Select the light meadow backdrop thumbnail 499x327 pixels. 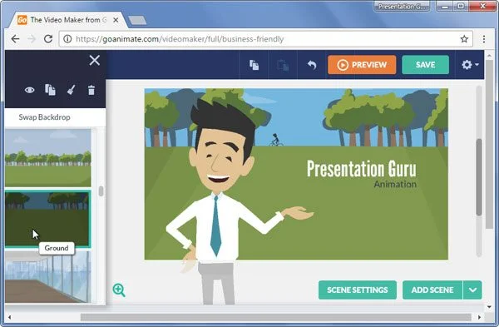click(47, 157)
